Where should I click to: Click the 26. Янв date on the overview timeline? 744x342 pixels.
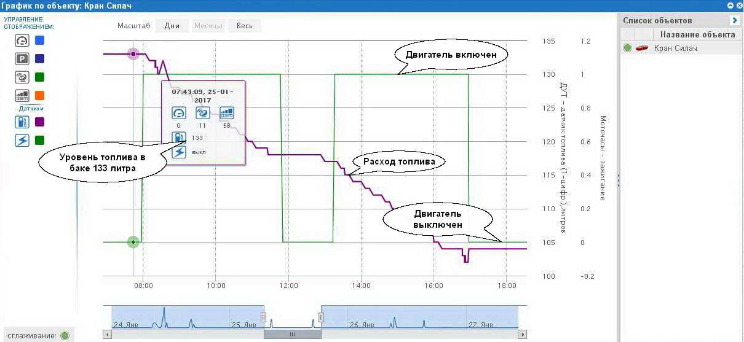click(362, 324)
